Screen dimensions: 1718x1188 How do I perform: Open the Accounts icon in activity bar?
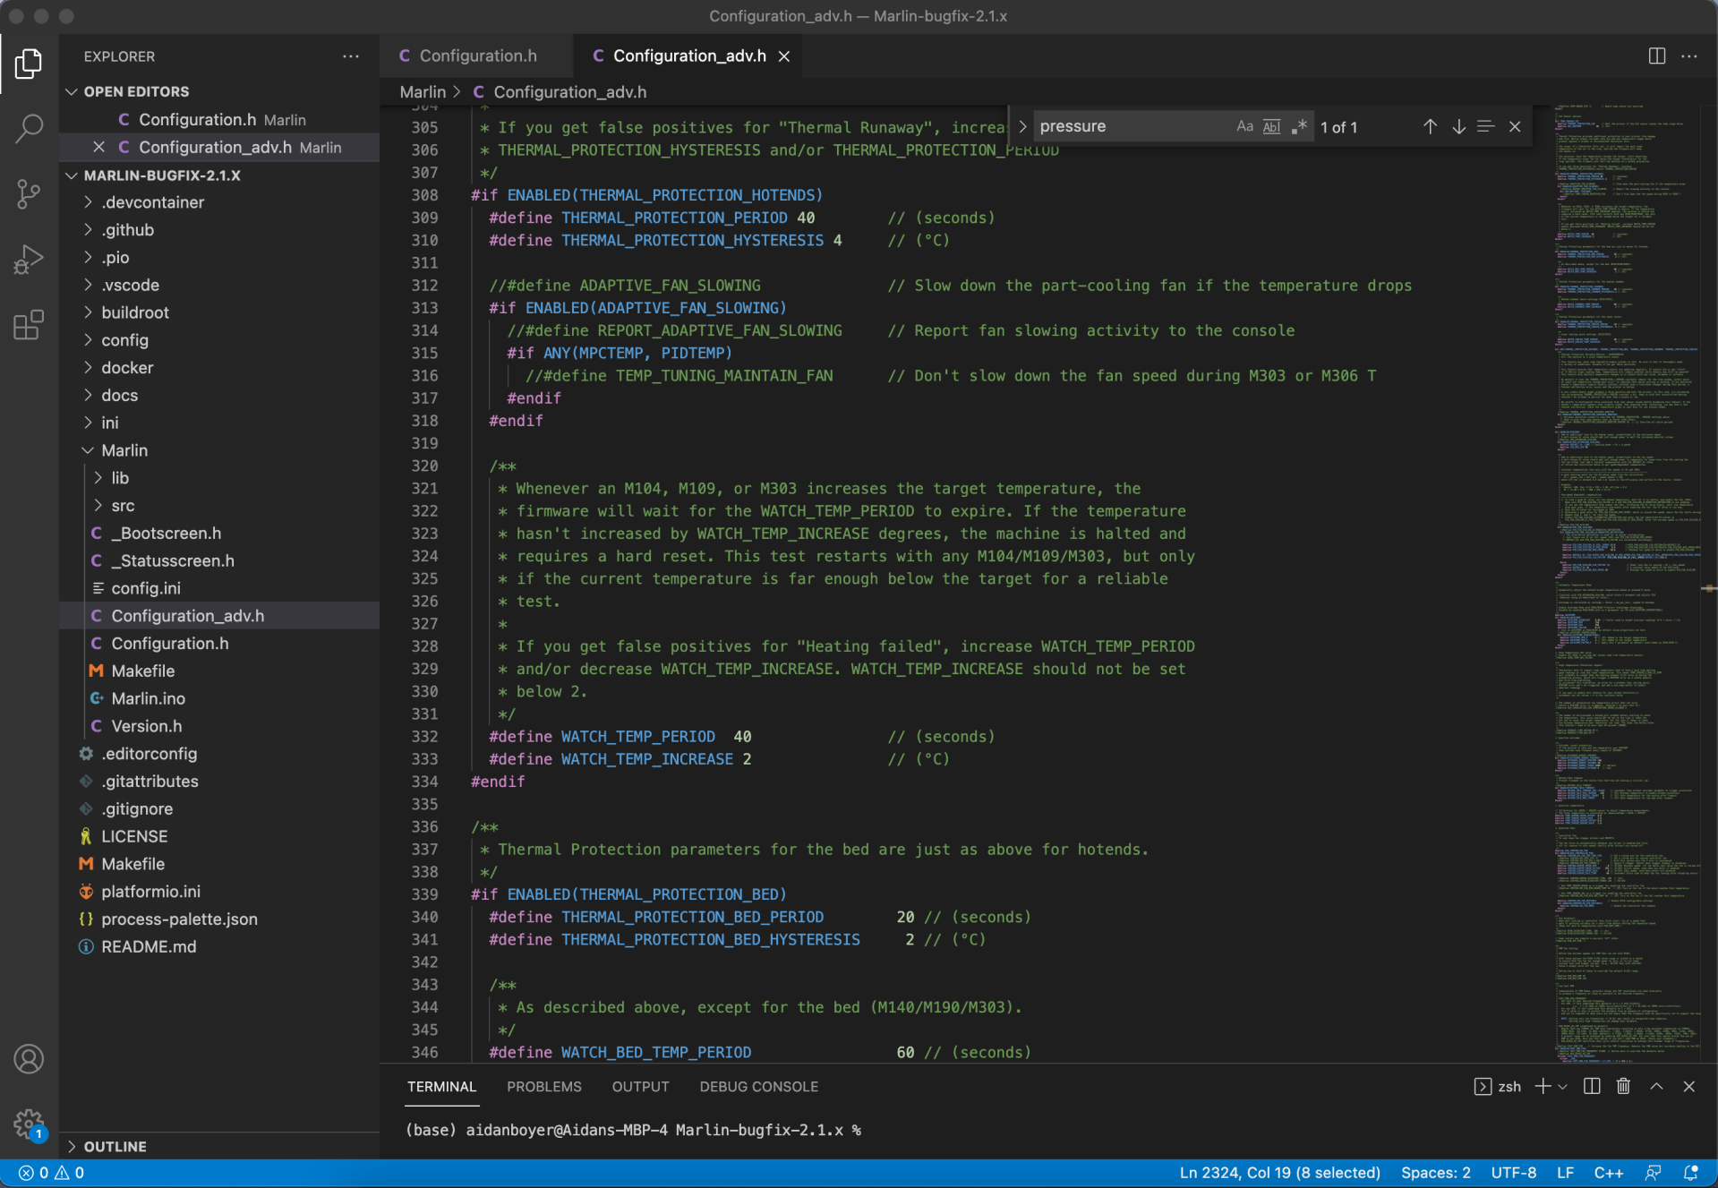coord(29,1059)
